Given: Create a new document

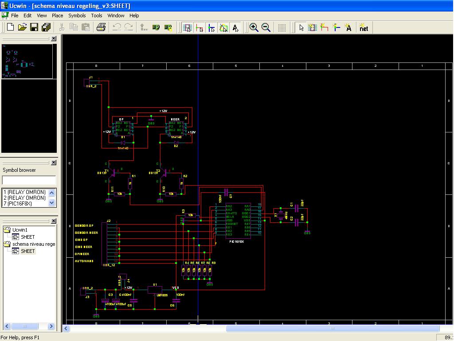Looking at the screenshot, I should [10, 27].
